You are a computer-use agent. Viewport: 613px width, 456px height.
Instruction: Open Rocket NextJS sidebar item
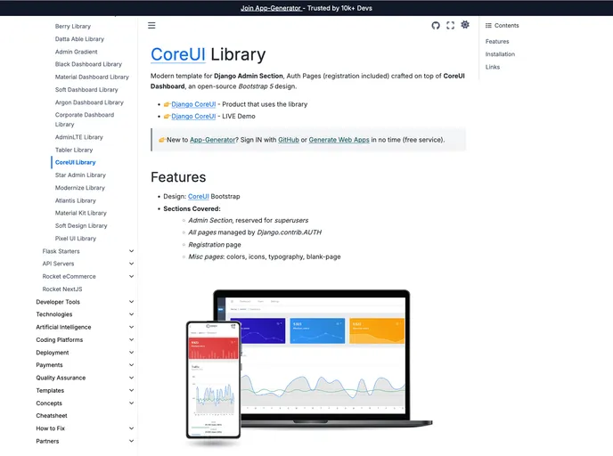(x=62, y=289)
